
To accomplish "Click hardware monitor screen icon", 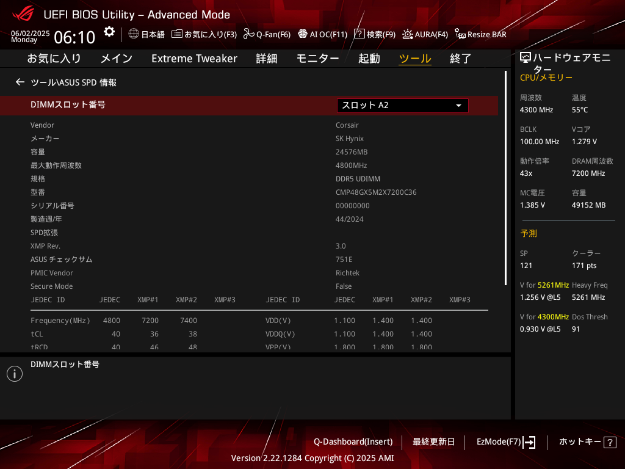I will pos(526,58).
